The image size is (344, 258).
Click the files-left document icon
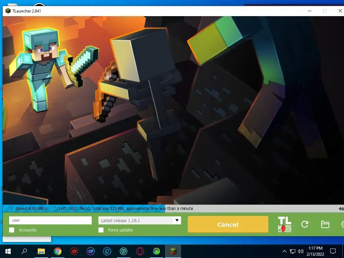(x=55, y=208)
